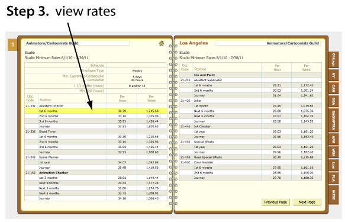
Task: Click the 8 and/or 40 overtime cell
Action: [x=137, y=86]
